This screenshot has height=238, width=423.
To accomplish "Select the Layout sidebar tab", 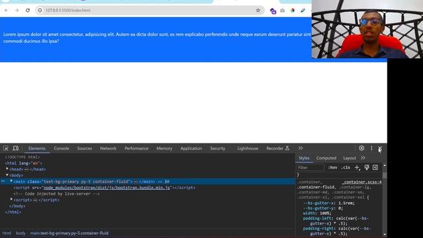I will click(350, 158).
